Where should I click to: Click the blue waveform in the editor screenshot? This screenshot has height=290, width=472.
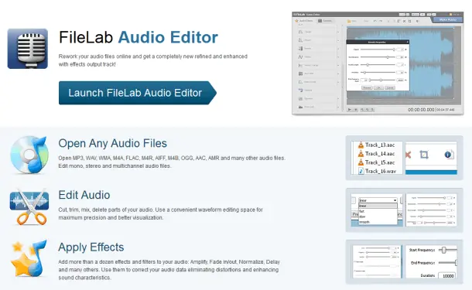431,63
